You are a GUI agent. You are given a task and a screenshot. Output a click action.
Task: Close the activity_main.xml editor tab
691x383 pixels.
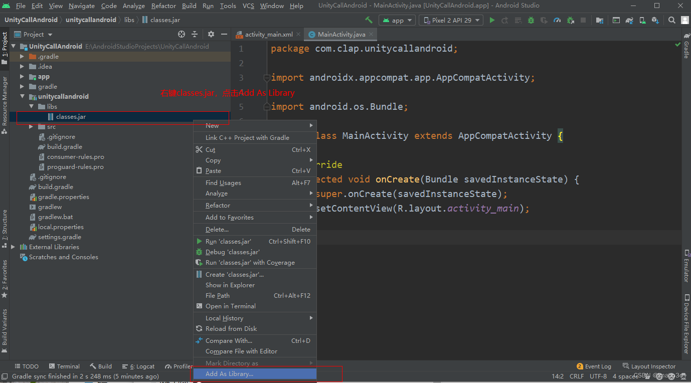299,35
